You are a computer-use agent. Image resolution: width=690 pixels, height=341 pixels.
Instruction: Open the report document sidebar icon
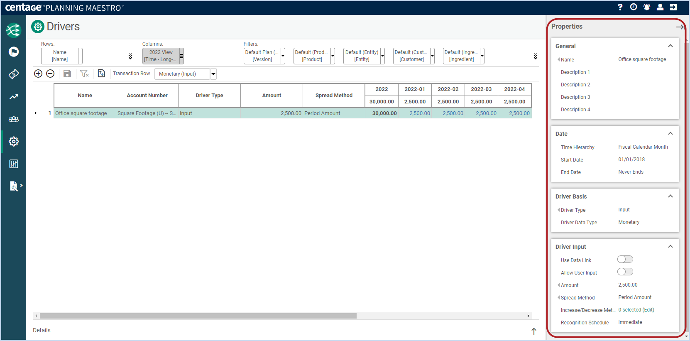point(14,186)
